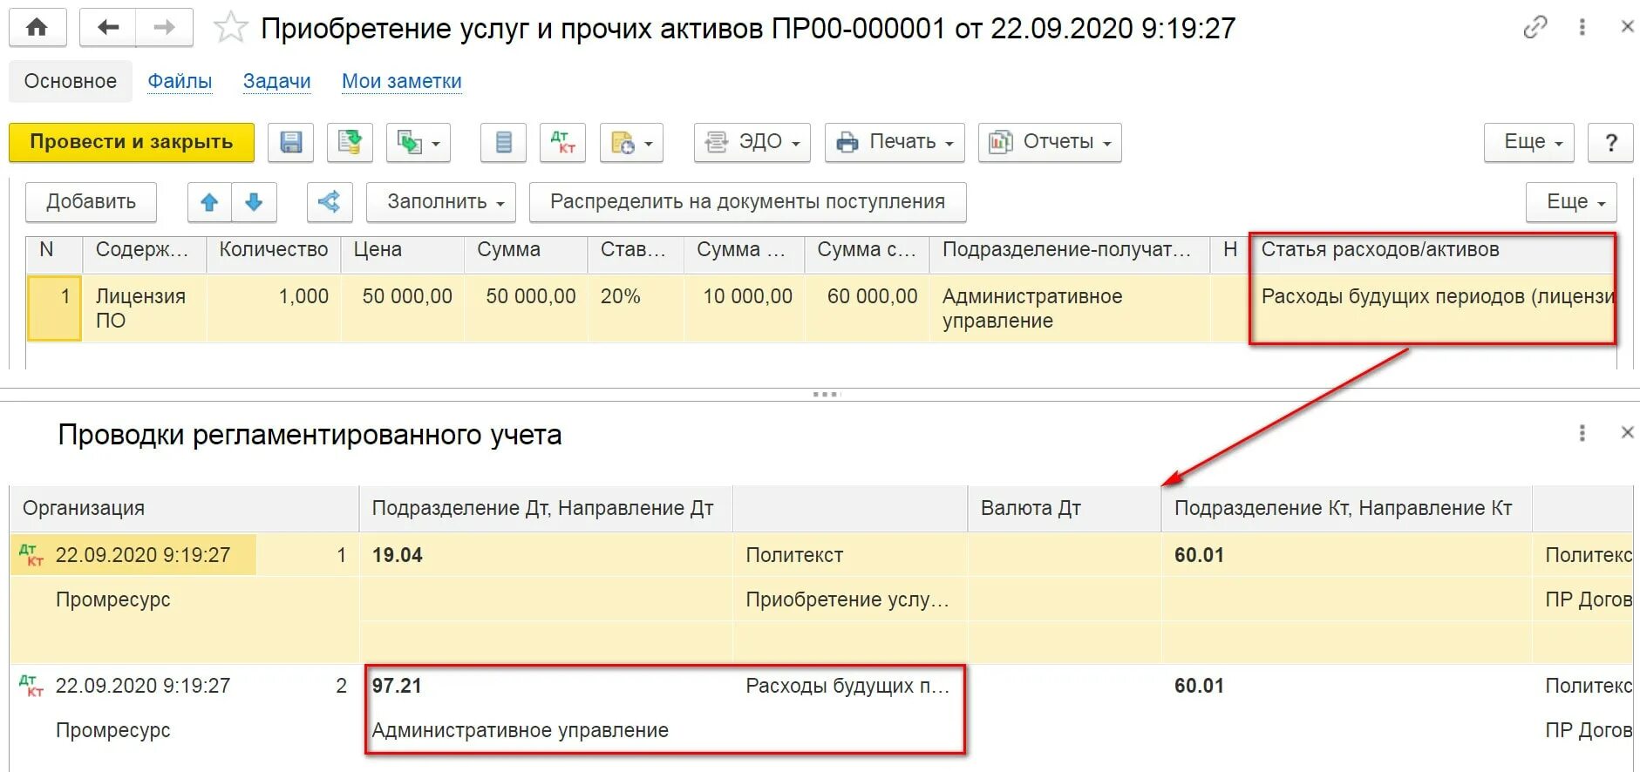This screenshot has height=772, width=1640.
Task: Click the splitter handle dots between panels
Action: 825,395
